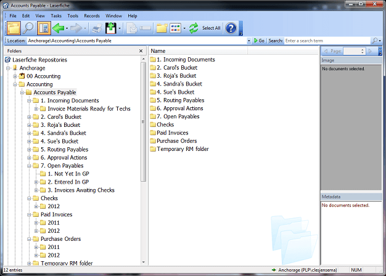Viewport: 386px width, 276px height.
Task: Open the View menu
Action: 40,16
